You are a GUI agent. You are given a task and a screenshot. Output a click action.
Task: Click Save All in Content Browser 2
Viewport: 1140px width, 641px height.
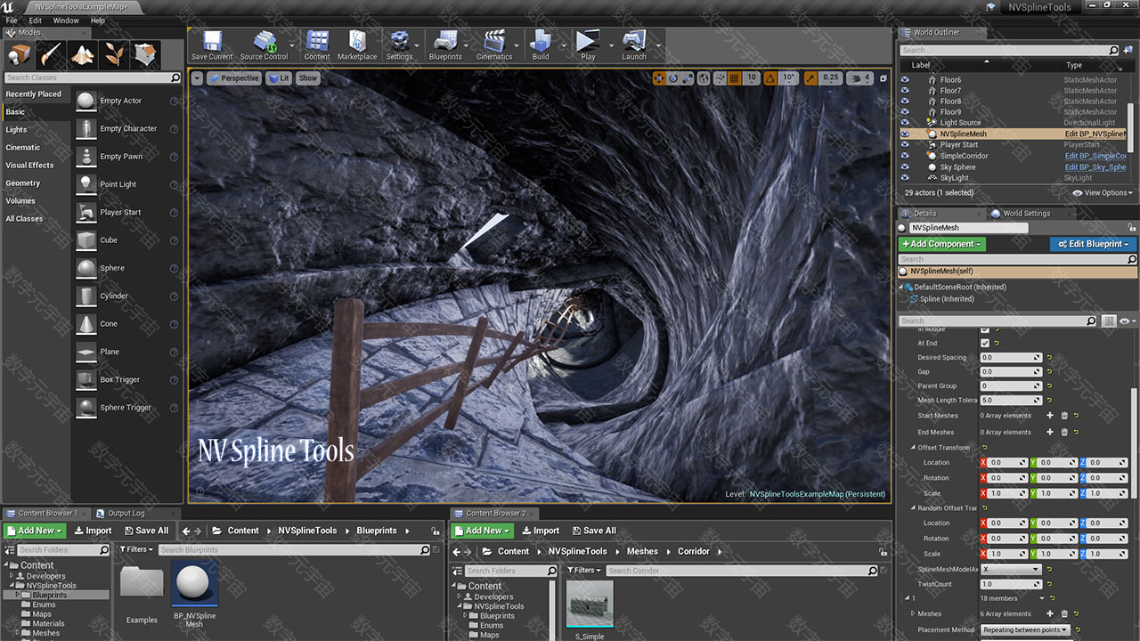pyautogui.click(x=593, y=531)
